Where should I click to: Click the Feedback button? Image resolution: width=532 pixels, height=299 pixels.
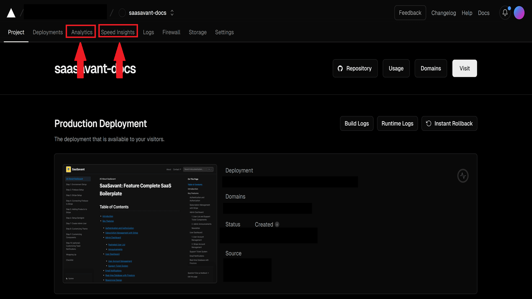[x=410, y=13]
